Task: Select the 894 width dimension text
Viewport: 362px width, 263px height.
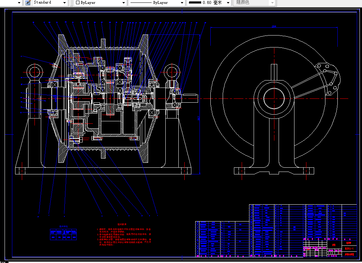Action: point(274,26)
